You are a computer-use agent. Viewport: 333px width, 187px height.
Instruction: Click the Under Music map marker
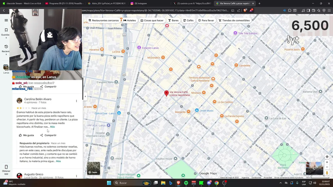[197, 110]
